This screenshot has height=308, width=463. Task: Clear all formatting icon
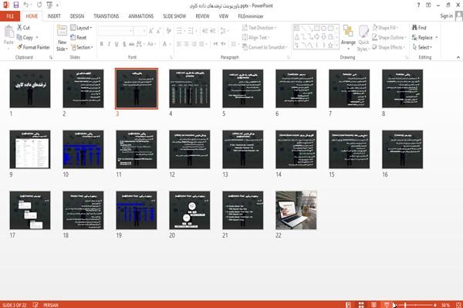point(168,31)
